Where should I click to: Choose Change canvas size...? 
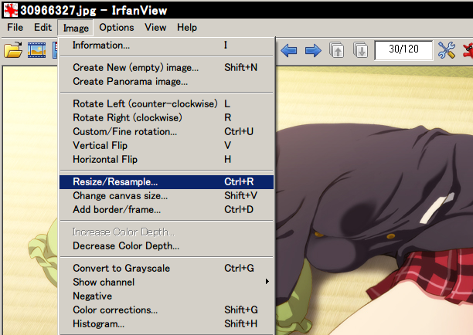[166, 196]
